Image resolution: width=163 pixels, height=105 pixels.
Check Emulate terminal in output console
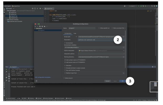pyautogui.click(x=65, y=68)
